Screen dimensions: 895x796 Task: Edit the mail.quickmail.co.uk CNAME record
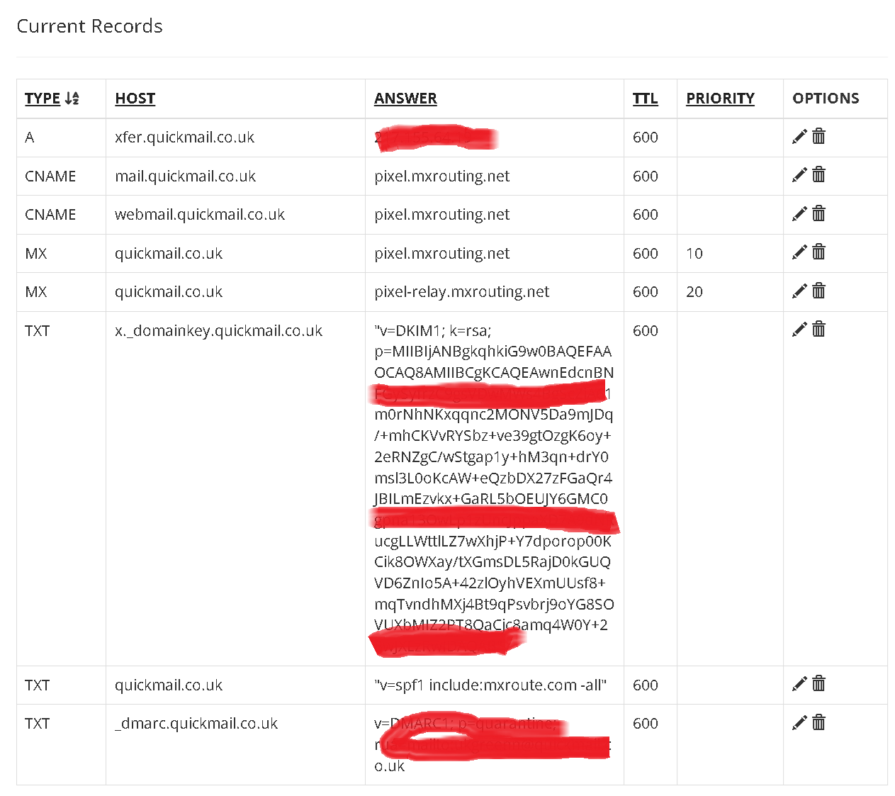[799, 175]
